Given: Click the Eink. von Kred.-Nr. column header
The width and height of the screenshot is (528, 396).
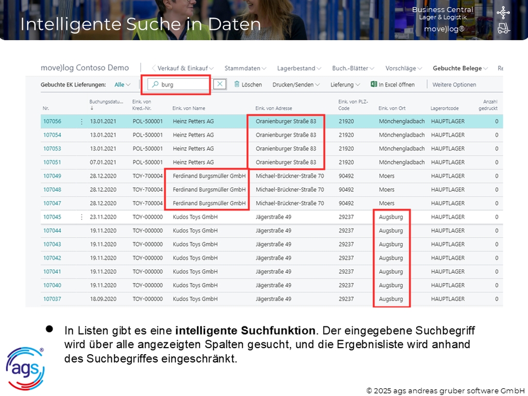Looking at the screenshot, I should pyautogui.click(x=142, y=105).
